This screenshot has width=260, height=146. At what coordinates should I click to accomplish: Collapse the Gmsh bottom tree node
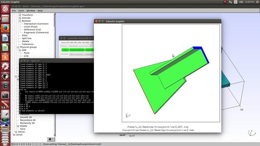click(x=14, y=135)
